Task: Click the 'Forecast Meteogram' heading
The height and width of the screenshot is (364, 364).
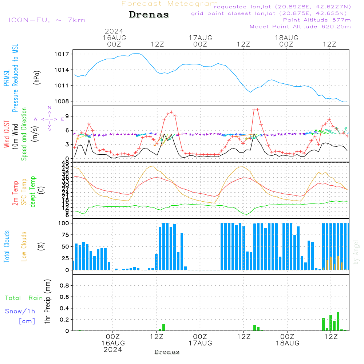Action: tap(170, 4)
